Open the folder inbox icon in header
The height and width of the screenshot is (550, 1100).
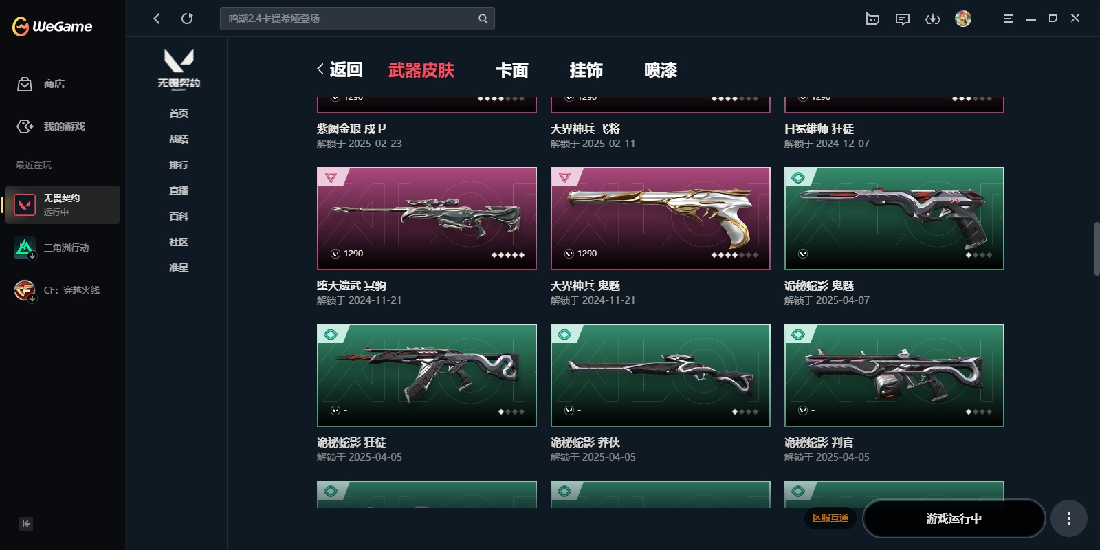tap(872, 19)
